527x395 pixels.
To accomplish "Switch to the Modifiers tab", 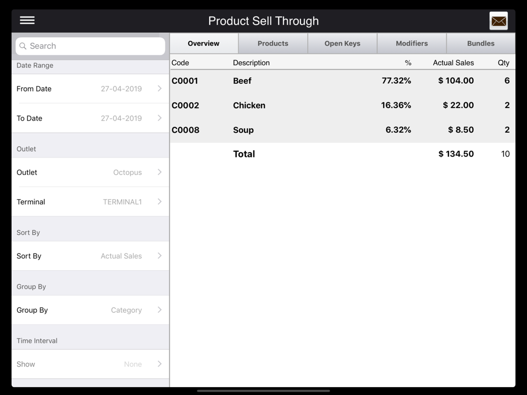I will point(412,44).
